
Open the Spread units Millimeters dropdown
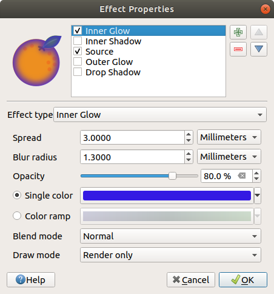[x=229, y=137]
